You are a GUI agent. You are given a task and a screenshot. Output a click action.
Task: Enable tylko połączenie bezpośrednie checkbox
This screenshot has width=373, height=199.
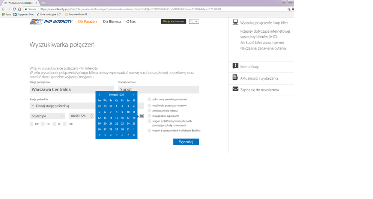click(149, 99)
